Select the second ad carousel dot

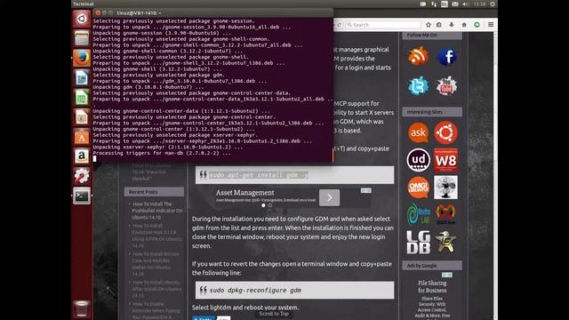click(x=270, y=205)
